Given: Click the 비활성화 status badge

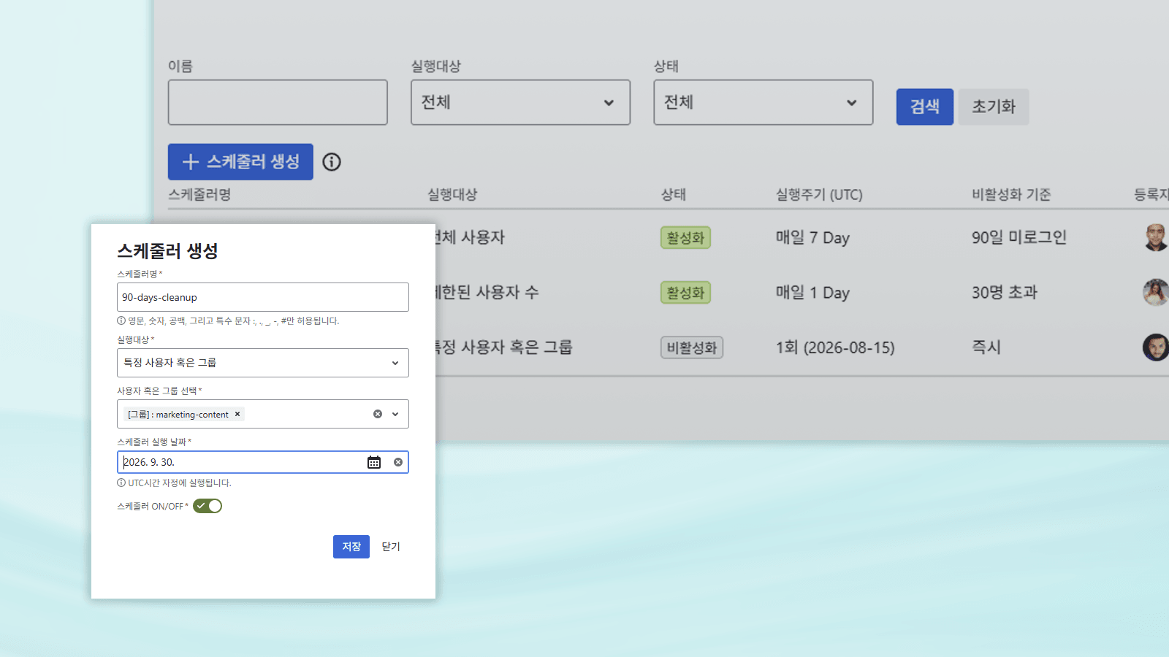Looking at the screenshot, I should (x=692, y=347).
